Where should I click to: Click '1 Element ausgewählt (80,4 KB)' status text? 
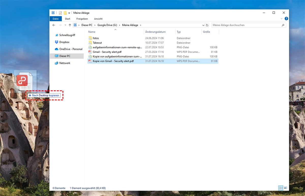coord(88,188)
